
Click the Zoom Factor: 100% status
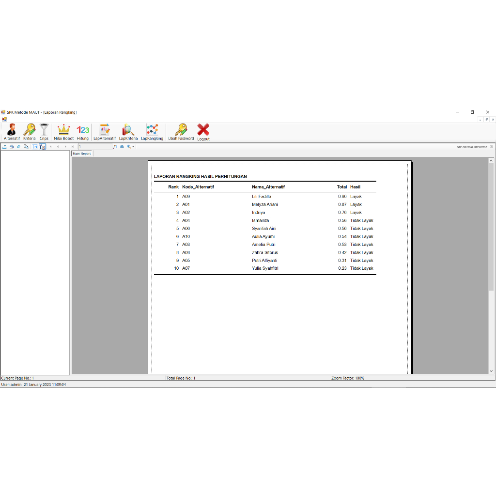(348, 378)
